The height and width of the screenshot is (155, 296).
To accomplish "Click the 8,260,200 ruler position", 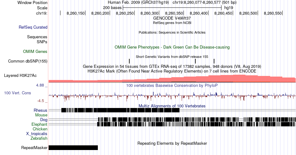I will pyautogui.click(x=100, y=13).
